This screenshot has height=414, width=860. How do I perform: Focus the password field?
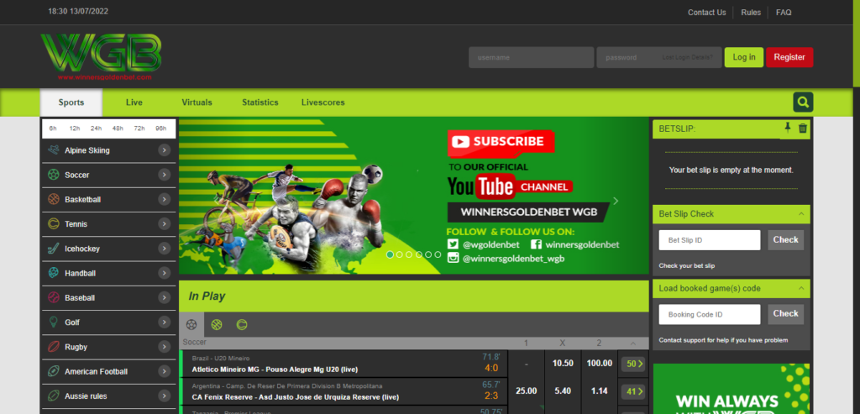click(x=658, y=57)
